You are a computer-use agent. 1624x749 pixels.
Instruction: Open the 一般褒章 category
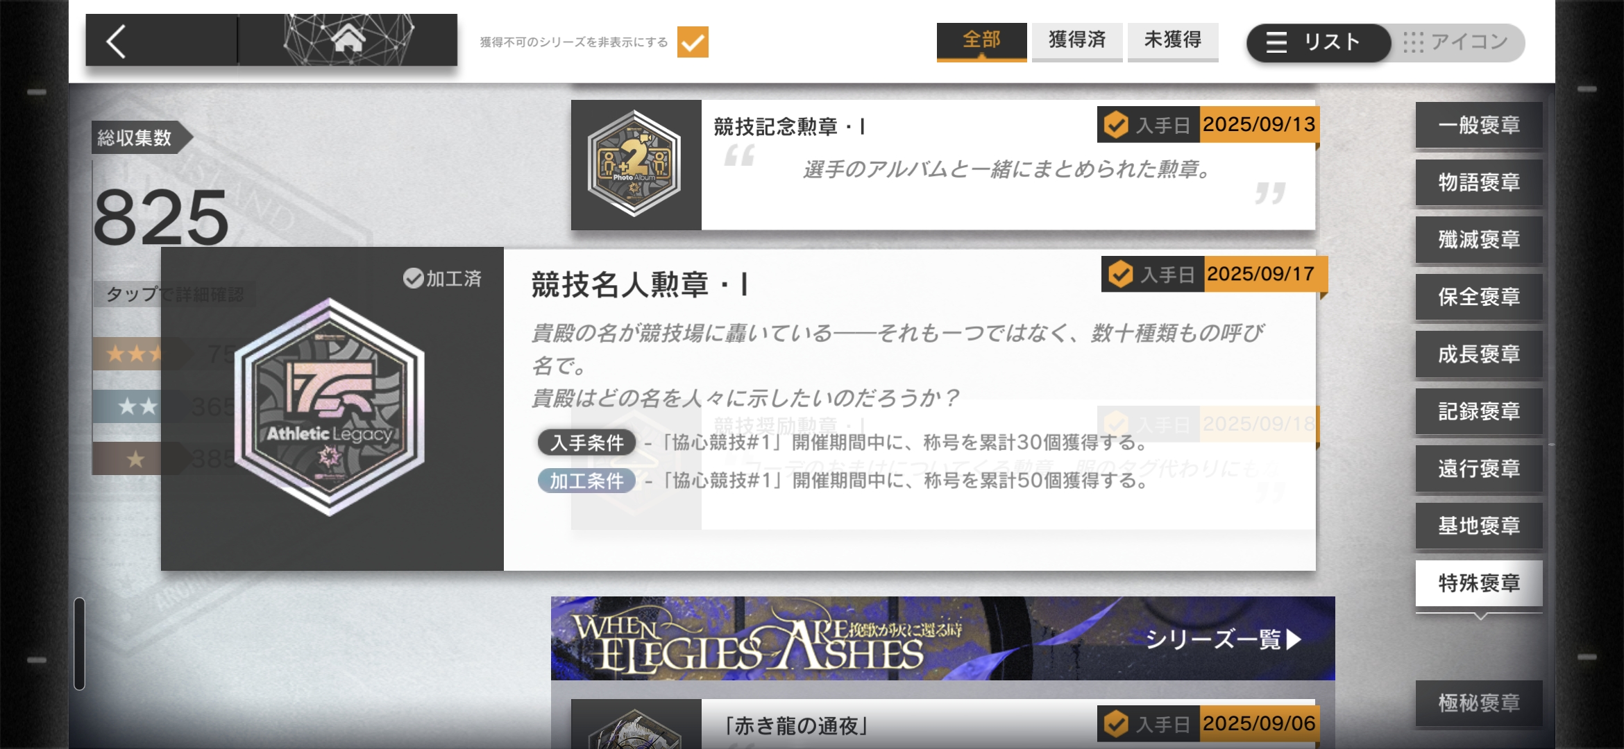tap(1479, 125)
